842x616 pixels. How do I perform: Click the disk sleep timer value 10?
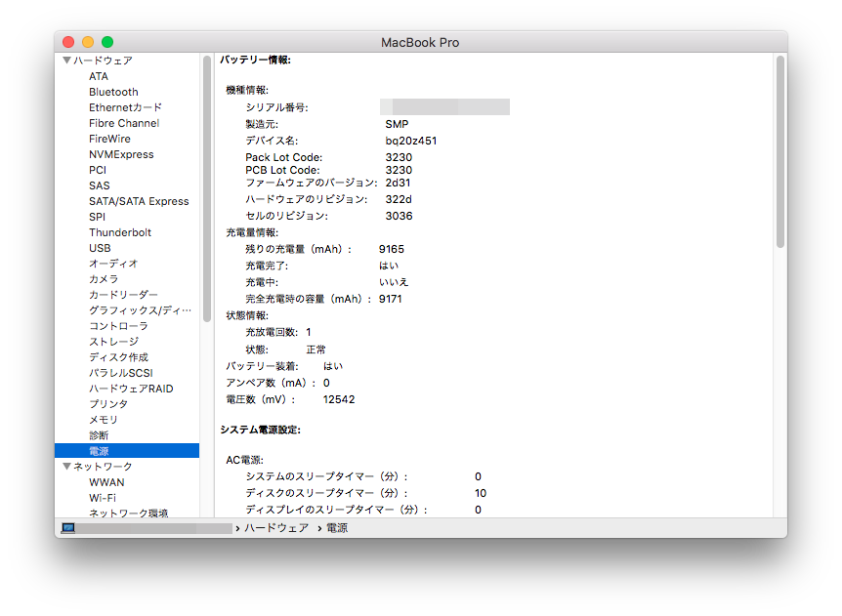[x=481, y=493]
